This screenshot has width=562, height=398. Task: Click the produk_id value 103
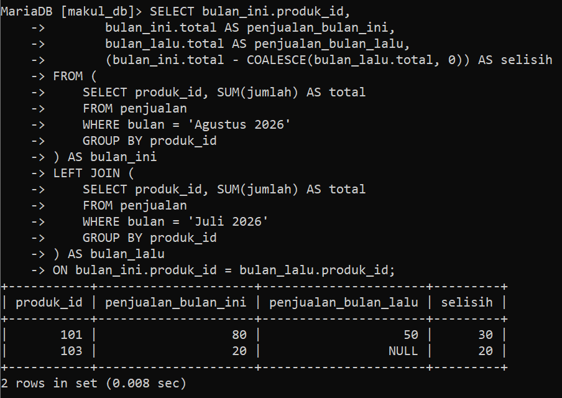(71, 351)
